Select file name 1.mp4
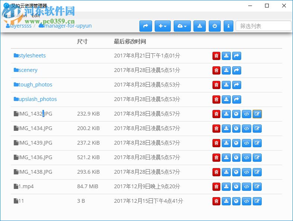This screenshot has height=221, width=293. pyautogui.click(x=26, y=186)
